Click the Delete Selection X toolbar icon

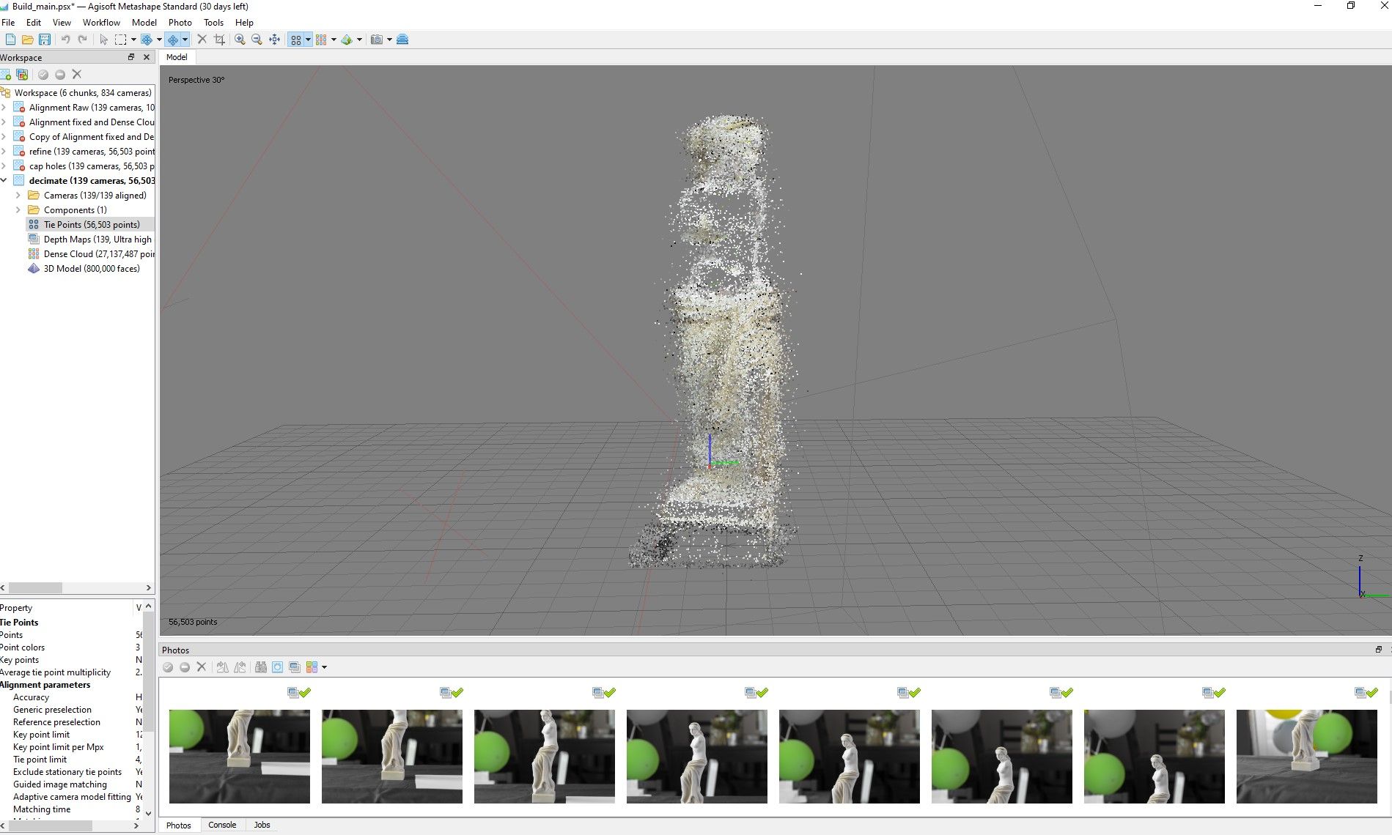pos(202,40)
